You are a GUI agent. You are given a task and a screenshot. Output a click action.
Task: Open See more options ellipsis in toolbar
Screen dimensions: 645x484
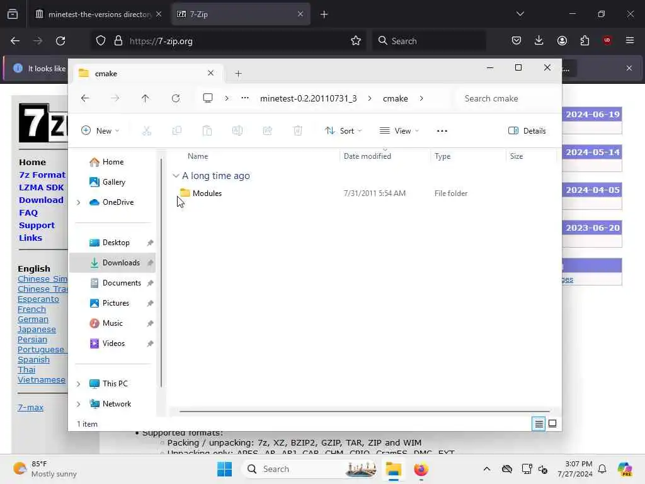(442, 131)
